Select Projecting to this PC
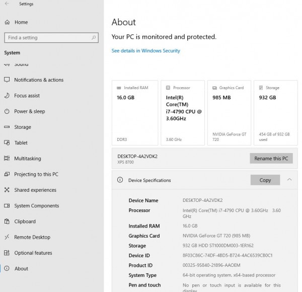 point(36,174)
